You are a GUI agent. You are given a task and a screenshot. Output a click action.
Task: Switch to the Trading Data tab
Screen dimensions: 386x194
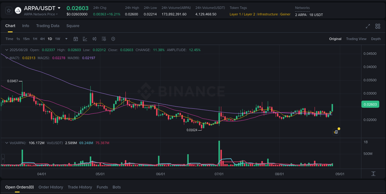(48, 26)
